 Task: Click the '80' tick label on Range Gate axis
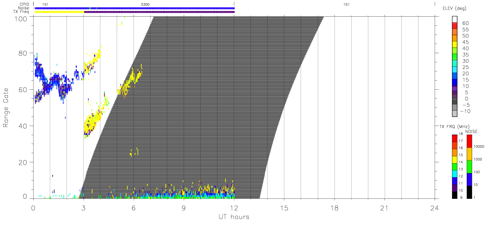[x=23, y=53]
